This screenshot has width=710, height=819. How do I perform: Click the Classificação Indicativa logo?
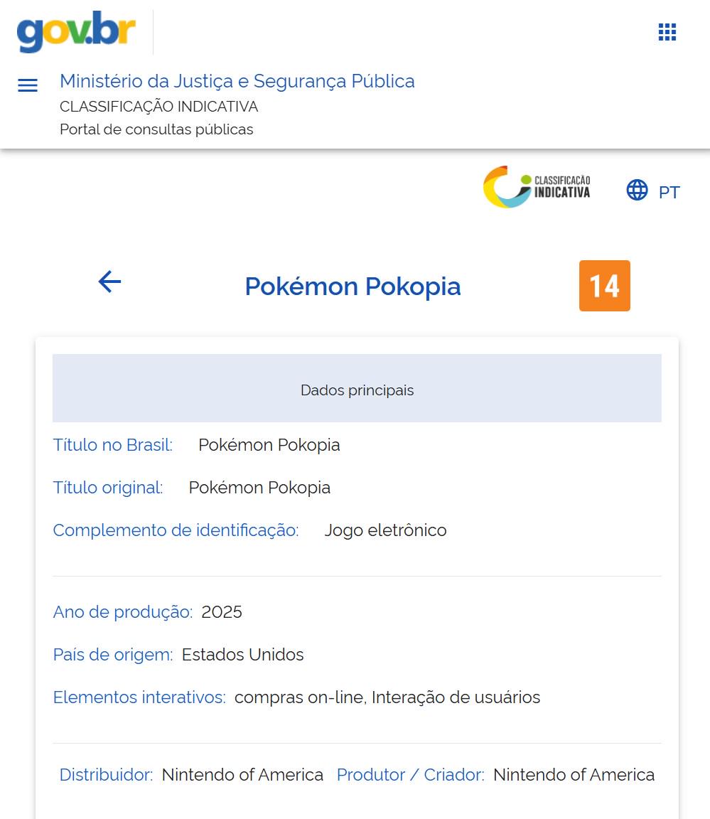[x=537, y=187]
